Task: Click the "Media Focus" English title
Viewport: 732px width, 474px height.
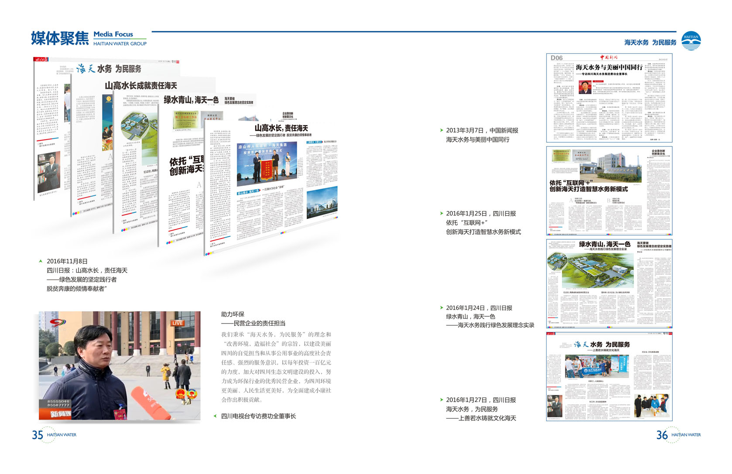Action: pos(113,34)
